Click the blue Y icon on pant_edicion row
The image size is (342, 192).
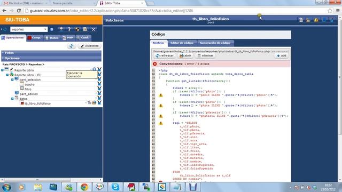click(x=99, y=93)
